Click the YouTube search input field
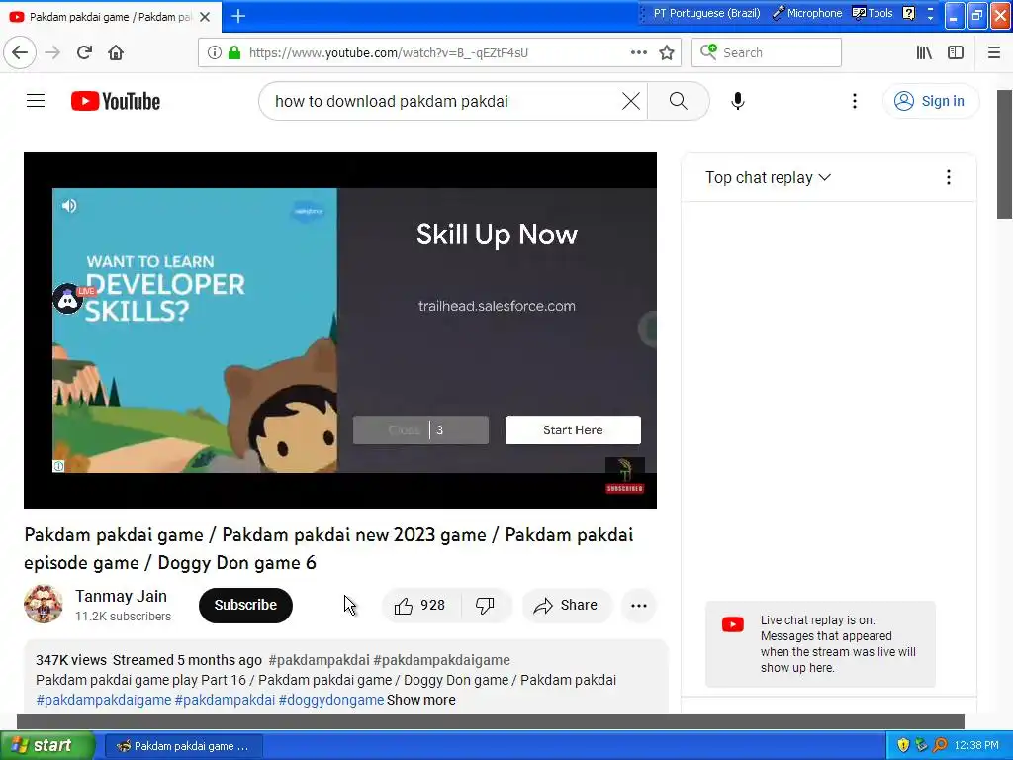Viewport: 1013px width, 760px height. point(444,101)
